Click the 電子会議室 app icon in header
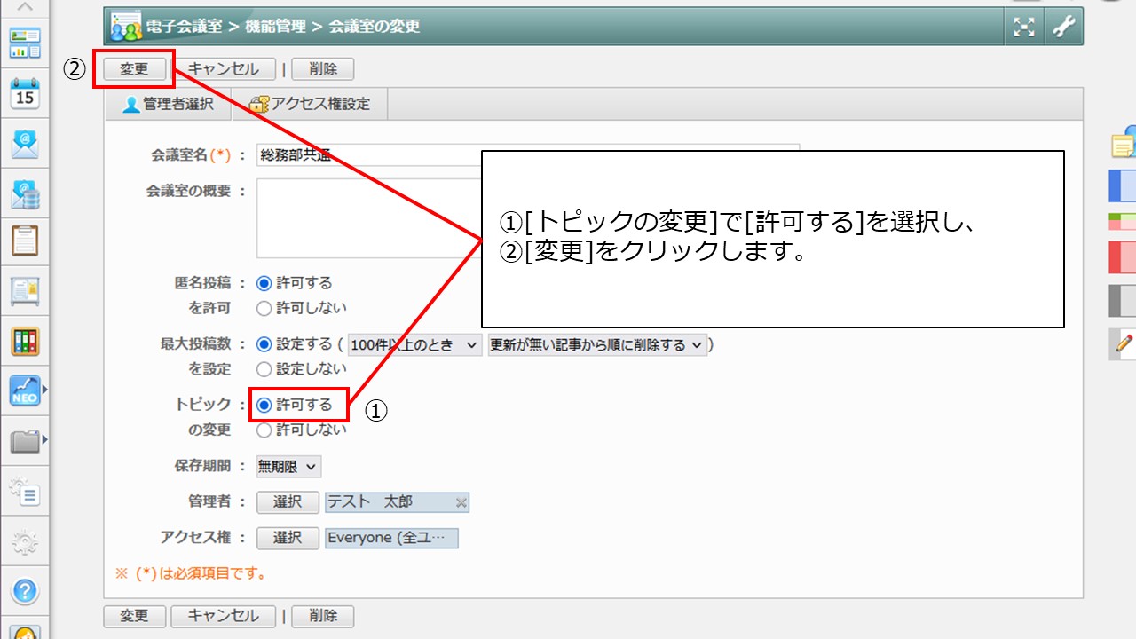 click(127, 28)
